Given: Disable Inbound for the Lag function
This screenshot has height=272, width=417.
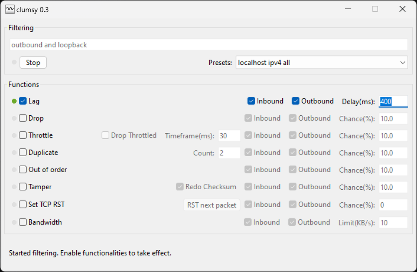Looking at the screenshot, I should (251, 101).
